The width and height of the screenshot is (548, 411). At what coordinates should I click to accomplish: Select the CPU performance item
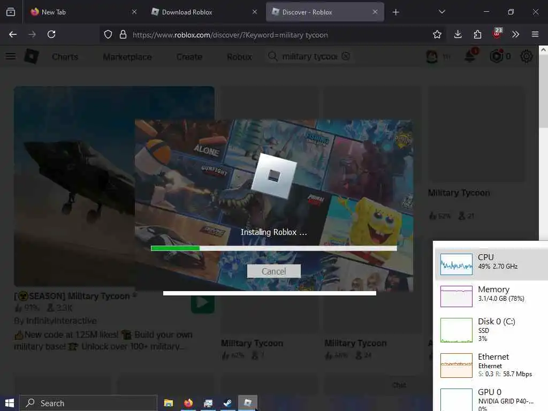coord(491,264)
